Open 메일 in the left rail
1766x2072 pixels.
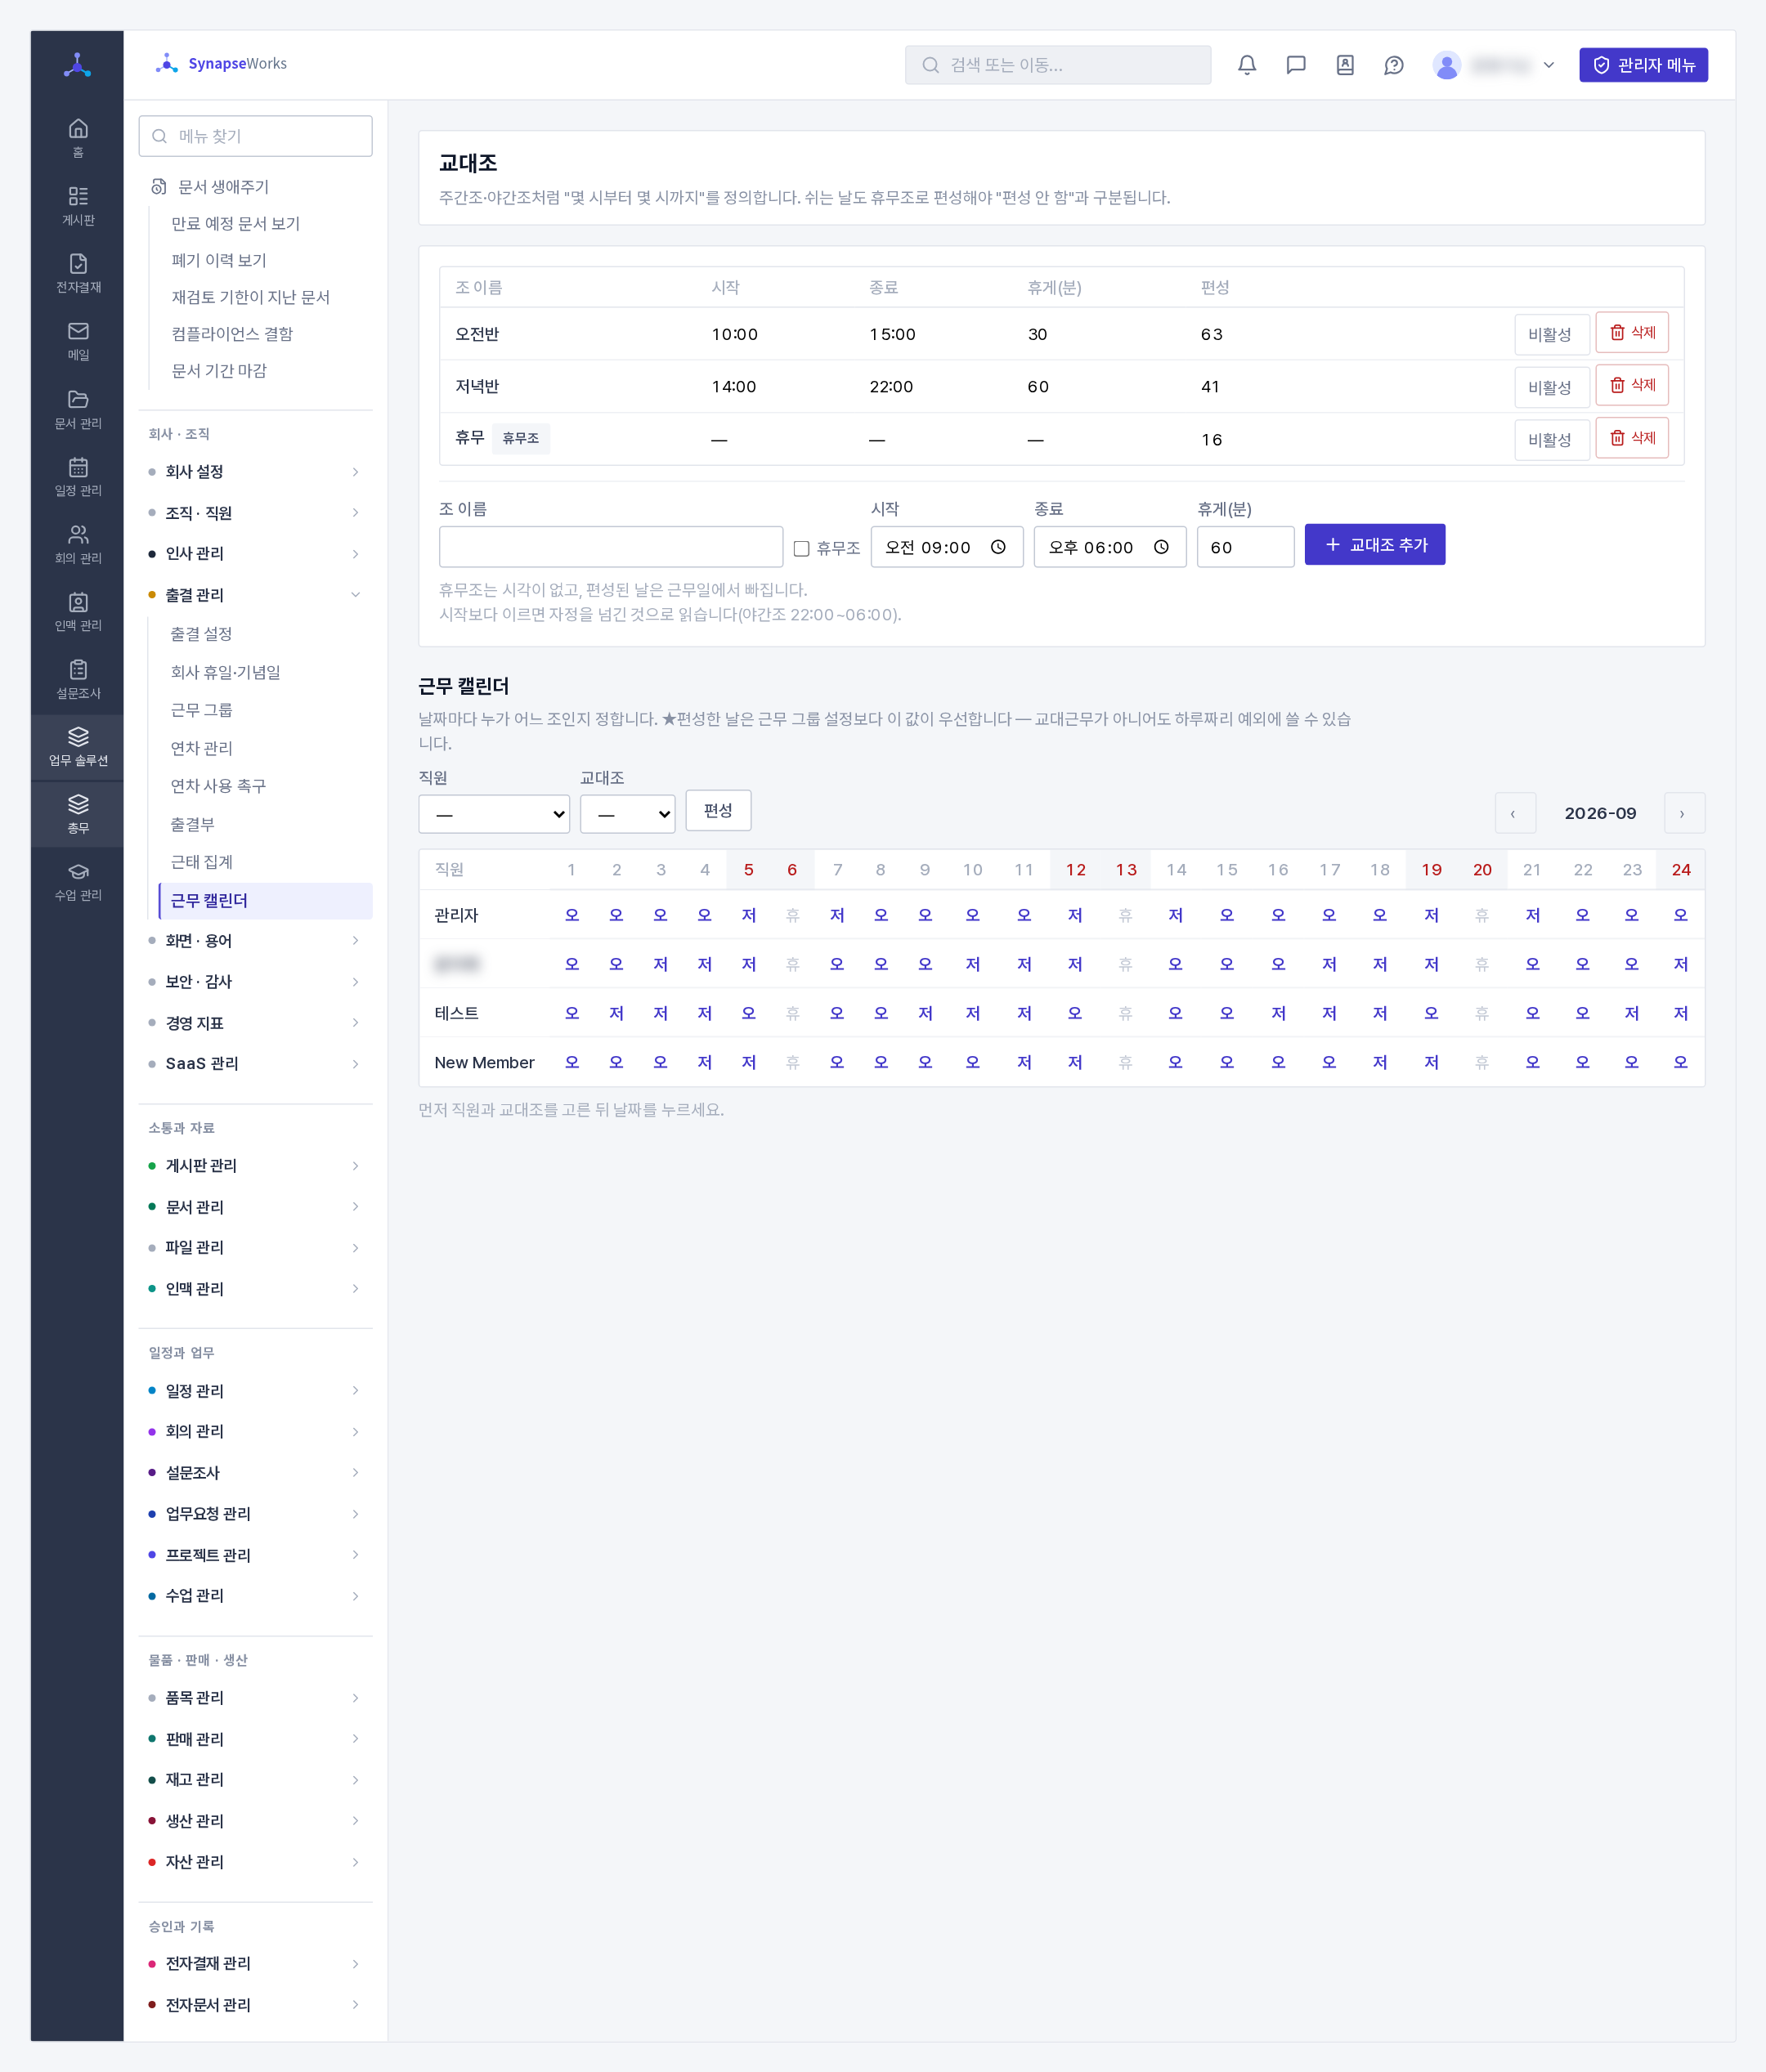pyautogui.click(x=78, y=341)
